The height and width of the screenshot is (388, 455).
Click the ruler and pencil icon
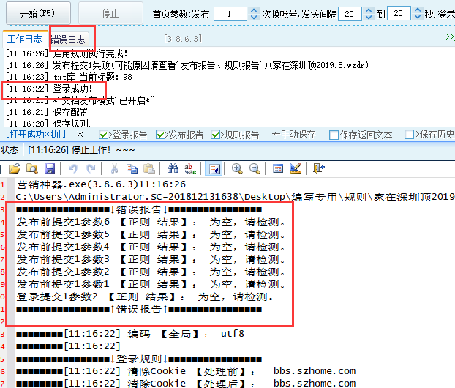296,168
